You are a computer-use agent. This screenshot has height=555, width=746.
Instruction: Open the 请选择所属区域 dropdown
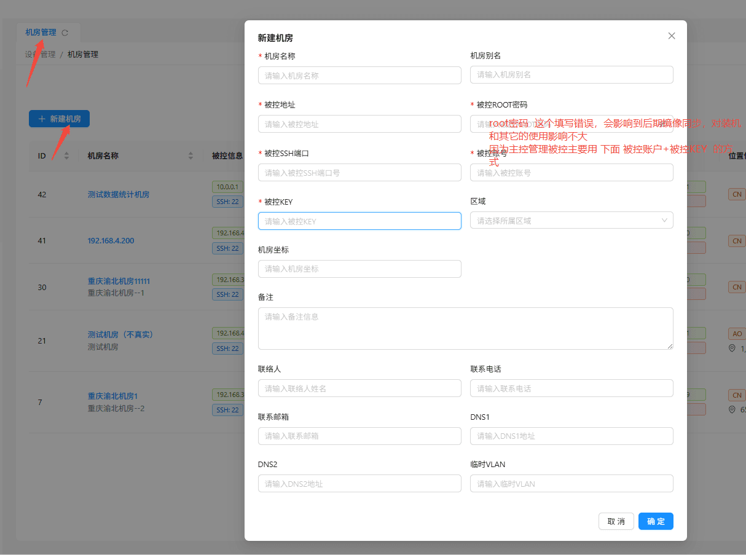(571, 220)
